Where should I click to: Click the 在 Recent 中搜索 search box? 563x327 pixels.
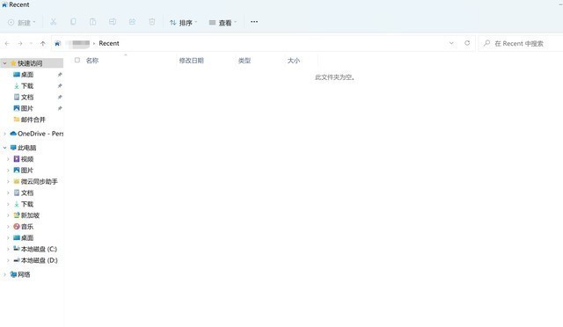click(520, 43)
